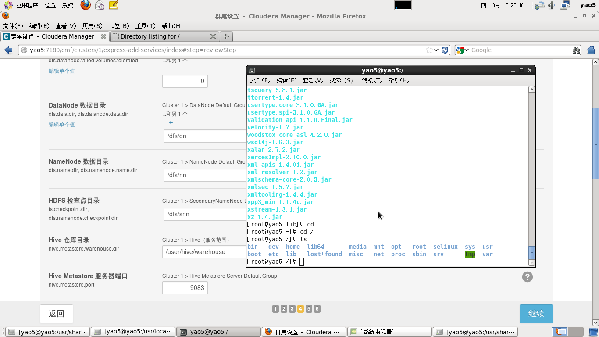Click the Hive Metastore port field 9083
Viewport: 599px width, 337px height.
[185, 288]
